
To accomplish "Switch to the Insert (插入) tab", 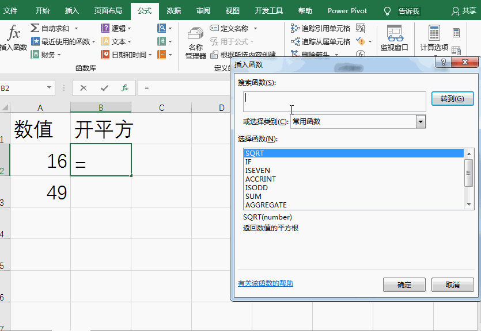I will point(72,11).
